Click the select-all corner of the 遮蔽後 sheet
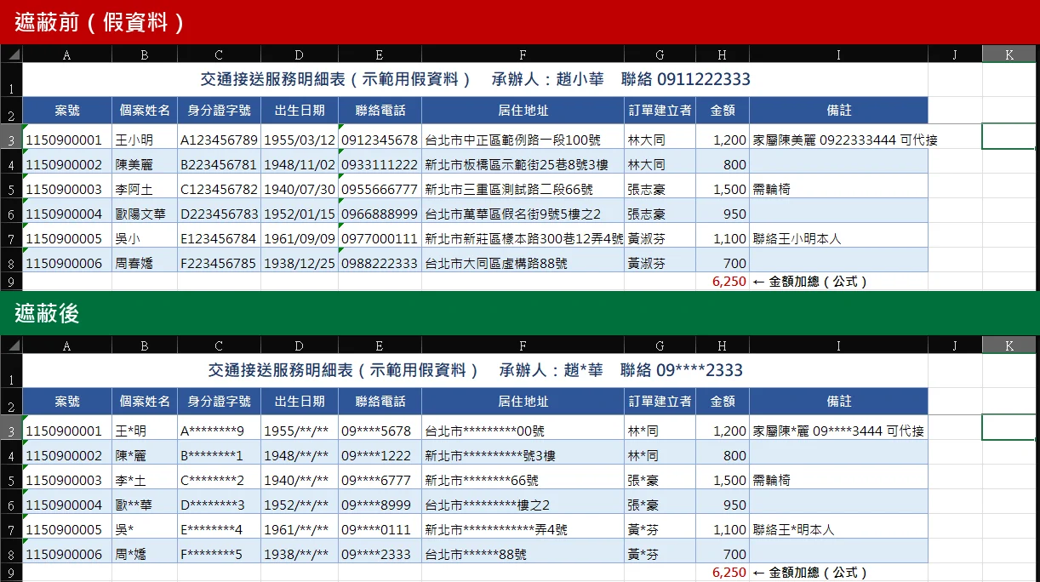 coord(11,345)
